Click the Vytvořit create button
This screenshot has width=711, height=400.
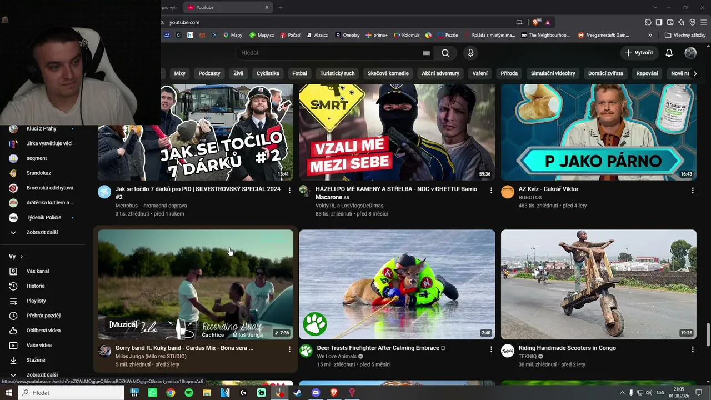639,53
